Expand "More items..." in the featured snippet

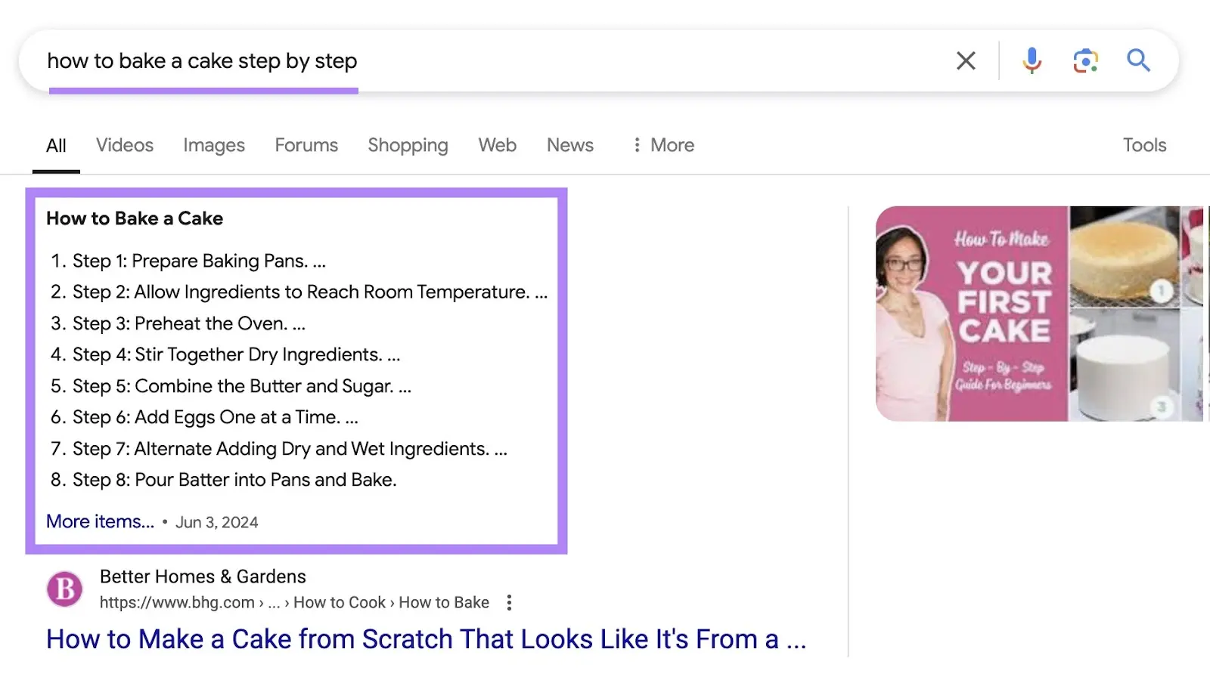pyautogui.click(x=99, y=521)
